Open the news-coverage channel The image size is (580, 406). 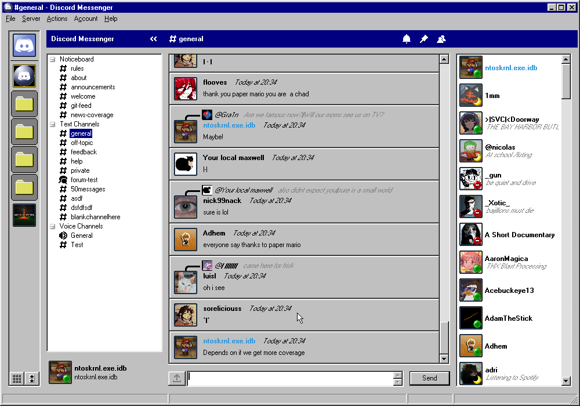92,115
